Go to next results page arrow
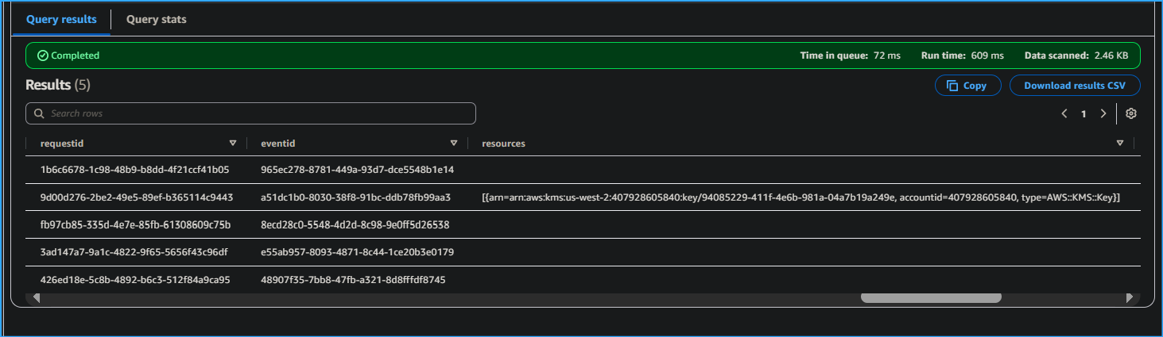 [1103, 113]
